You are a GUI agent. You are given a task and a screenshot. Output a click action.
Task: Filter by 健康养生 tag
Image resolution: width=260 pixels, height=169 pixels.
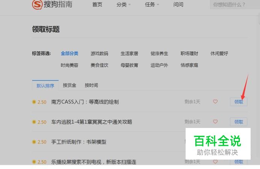(159, 53)
